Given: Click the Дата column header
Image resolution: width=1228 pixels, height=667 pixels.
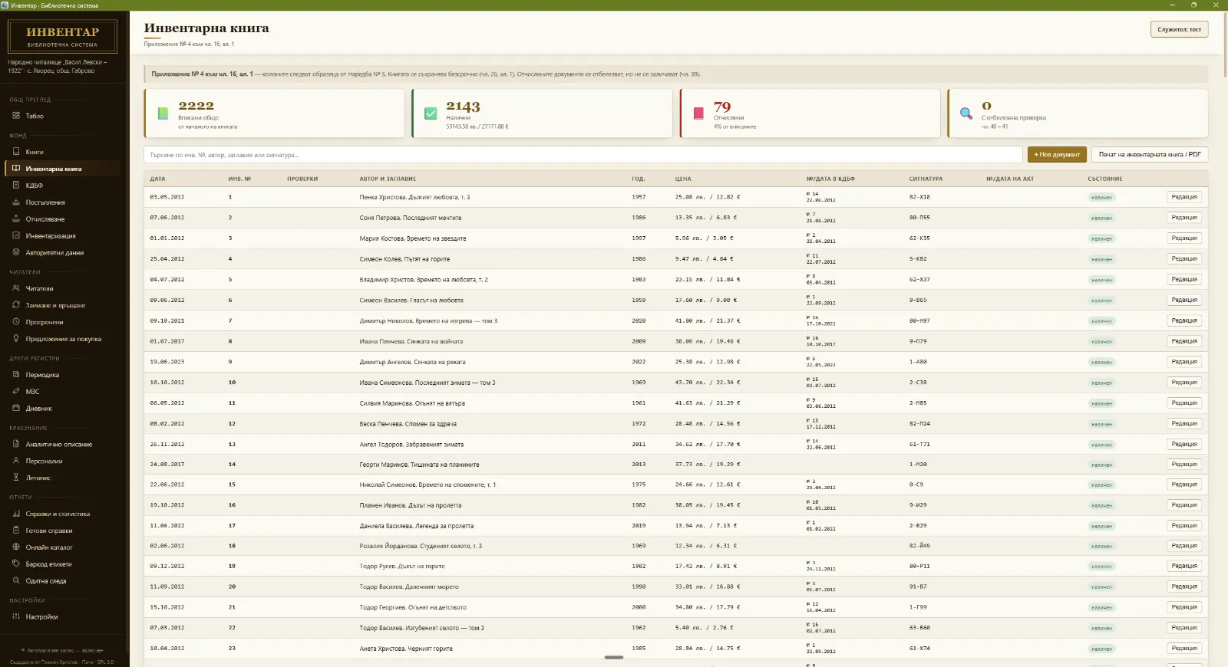Looking at the screenshot, I should pos(157,179).
